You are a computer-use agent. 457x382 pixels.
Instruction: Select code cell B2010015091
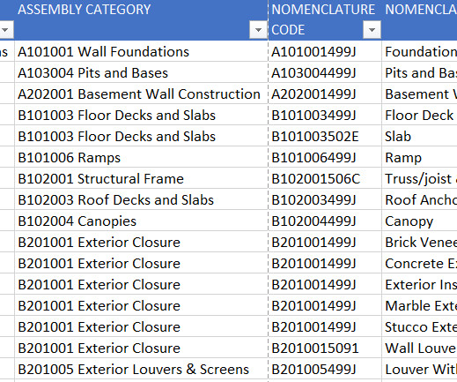[x=325, y=348]
